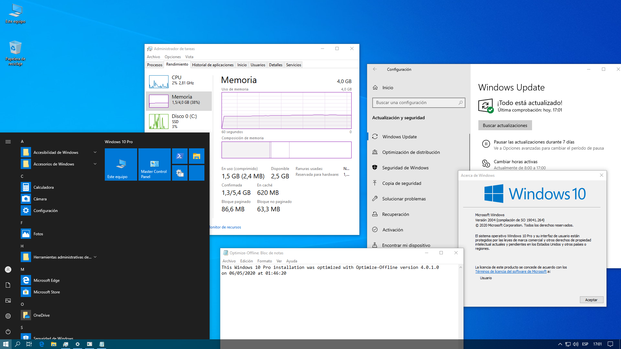Expand the Accesibilidad de Windows folder
The image size is (621, 349).
click(x=95, y=153)
